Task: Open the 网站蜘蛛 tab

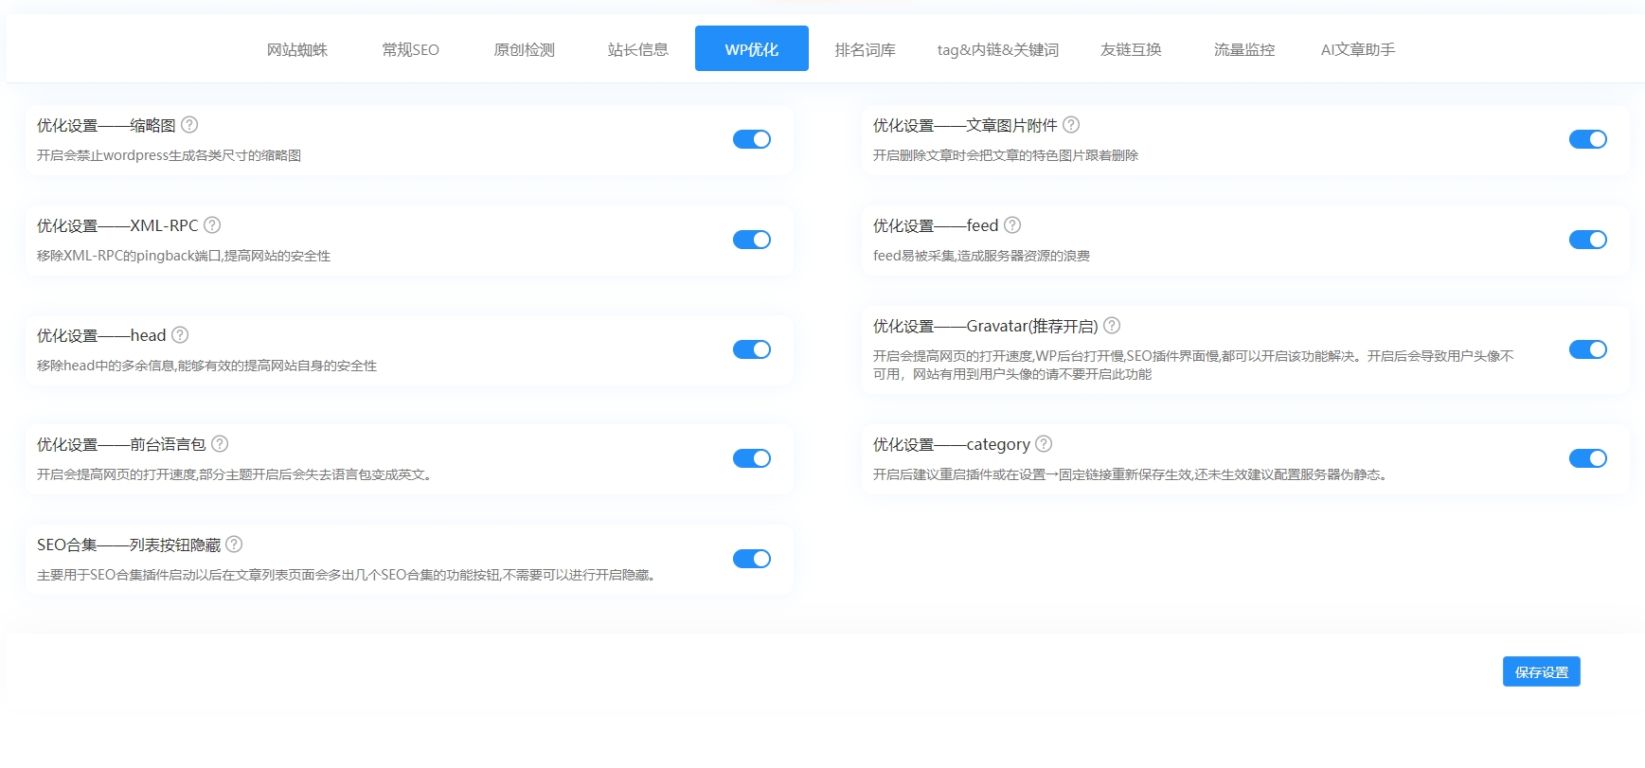Action: 296,49
